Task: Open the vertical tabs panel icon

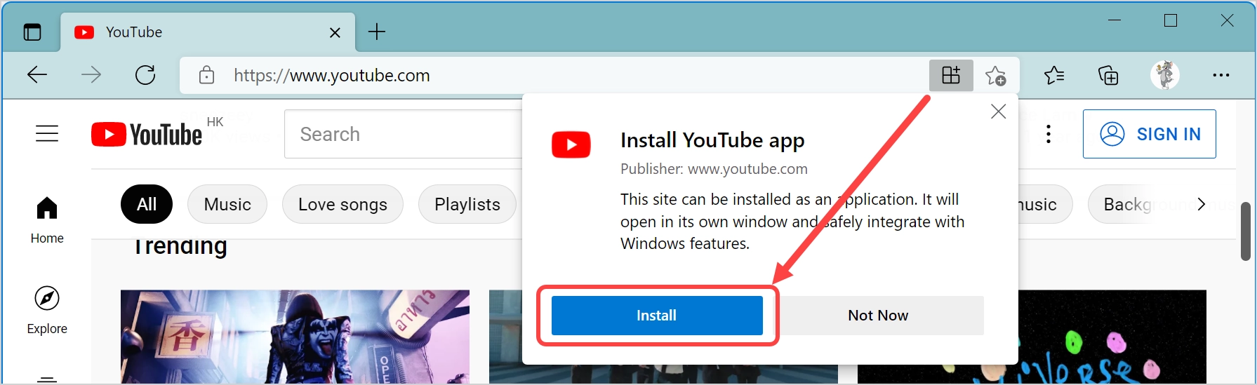Action: (x=32, y=32)
